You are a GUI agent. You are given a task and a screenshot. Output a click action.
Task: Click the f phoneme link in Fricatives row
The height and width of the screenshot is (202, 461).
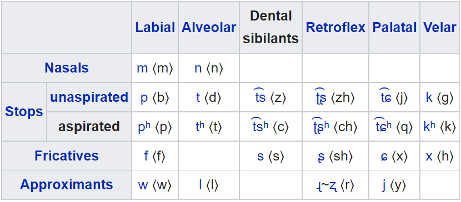[146, 156]
